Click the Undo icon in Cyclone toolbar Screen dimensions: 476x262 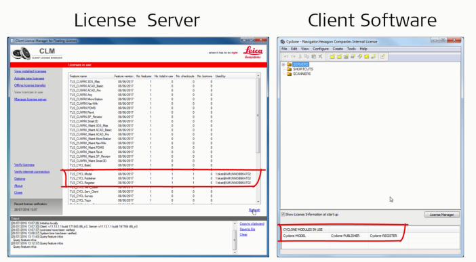pos(286,57)
